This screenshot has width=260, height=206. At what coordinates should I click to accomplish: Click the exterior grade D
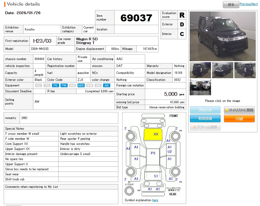[182, 25]
